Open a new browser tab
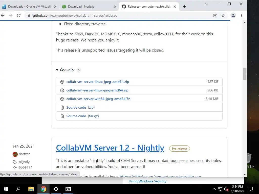The width and height of the screenshot is (259, 194). click(184, 7)
